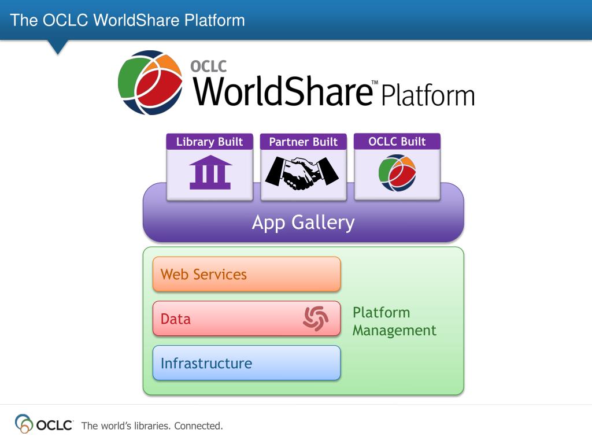Select the Partner Built label
The image size is (592, 444).
[x=303, y=142]
